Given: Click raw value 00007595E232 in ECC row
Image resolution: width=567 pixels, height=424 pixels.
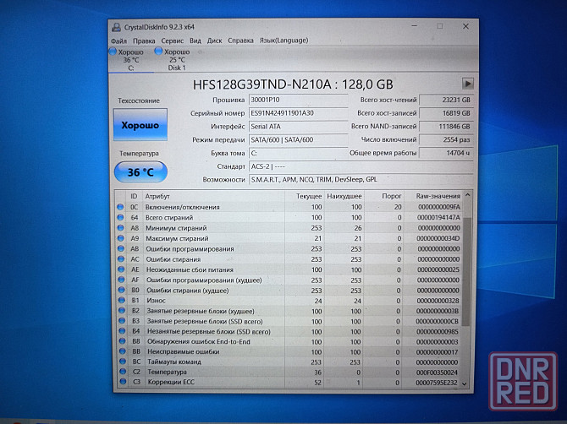Looking at the screenshot, I should (x=436, y=383).
